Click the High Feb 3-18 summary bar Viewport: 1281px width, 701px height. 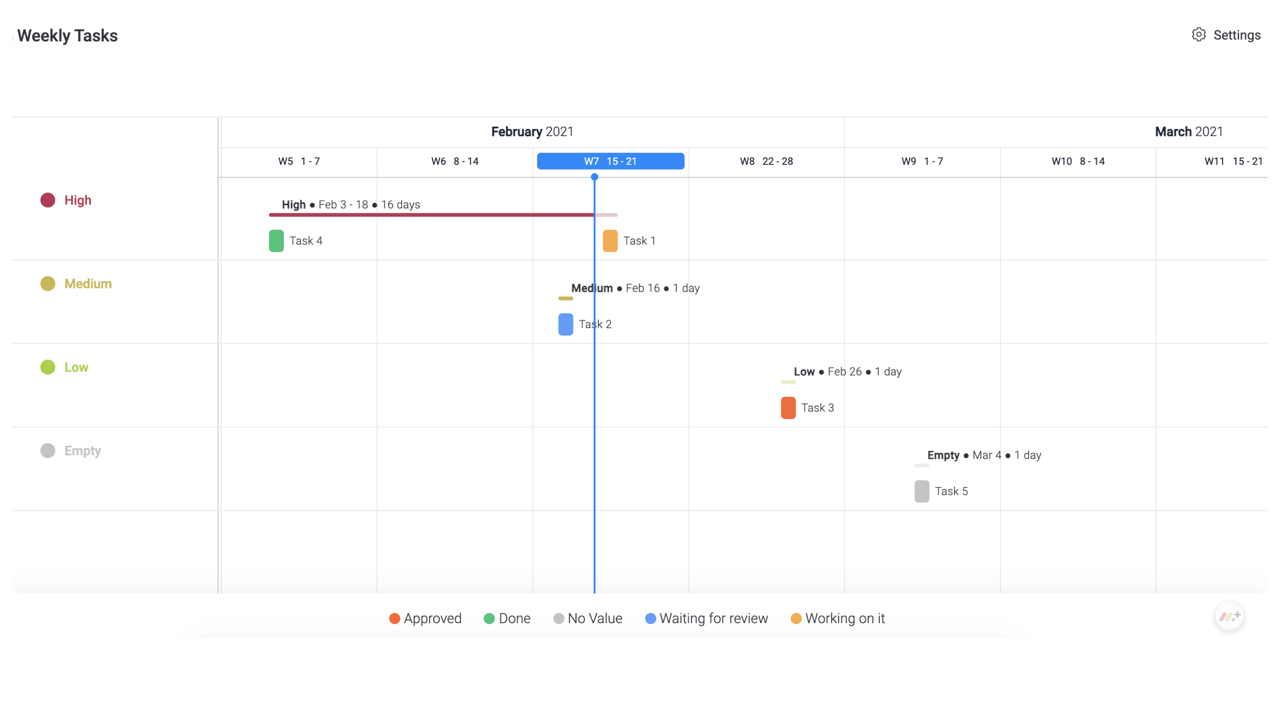pos(443,215)
